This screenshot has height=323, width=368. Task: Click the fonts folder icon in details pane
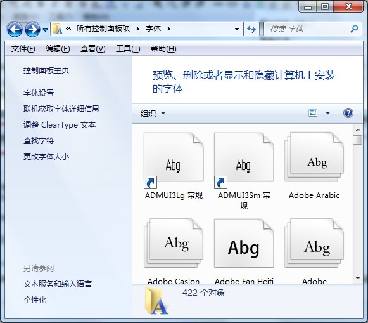point(156,301)
